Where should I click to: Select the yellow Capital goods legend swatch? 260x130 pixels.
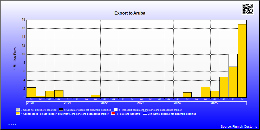coord(18,113)
